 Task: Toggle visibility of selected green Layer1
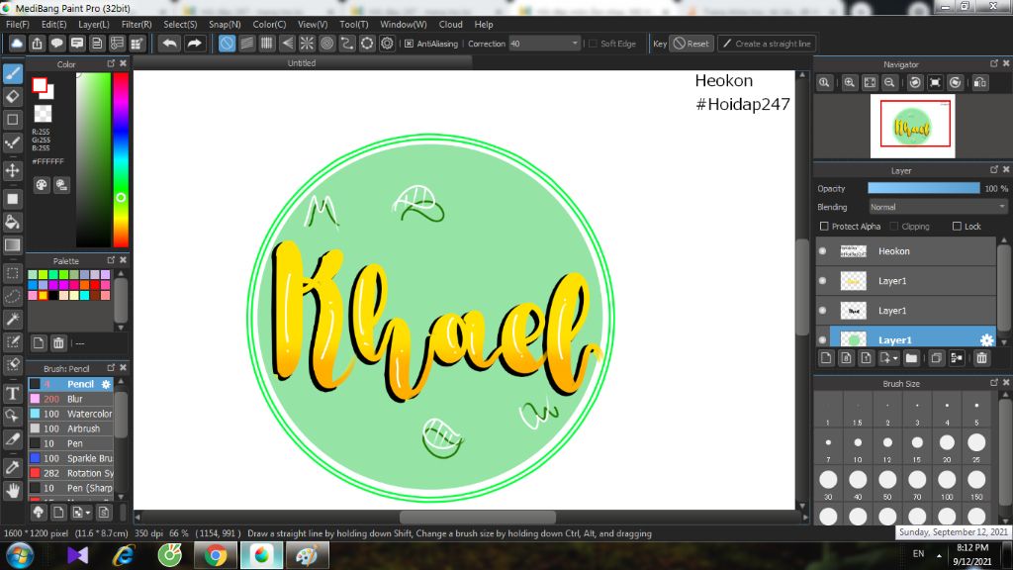click(822, 340)
